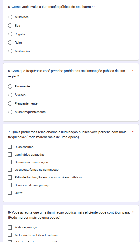Choose "Boa" for street lighting rating
This screenshot has width=140, height=242.
pyautogui.click(x=10, y=26)
